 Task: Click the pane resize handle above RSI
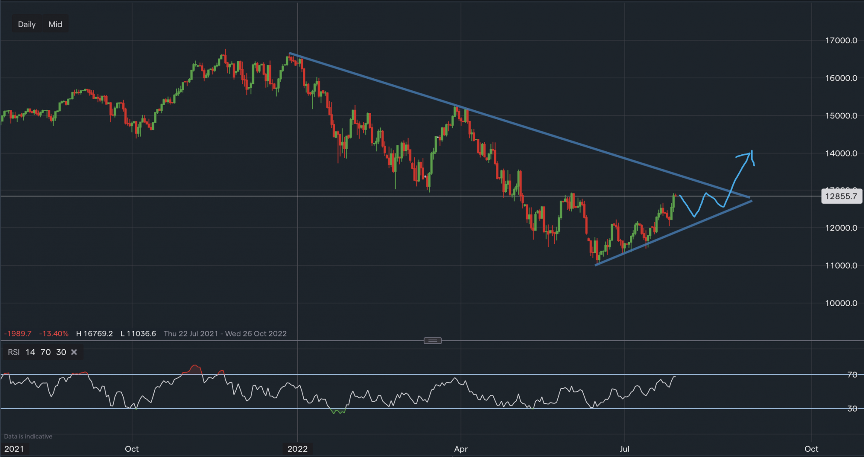click(x=432, y=341)
